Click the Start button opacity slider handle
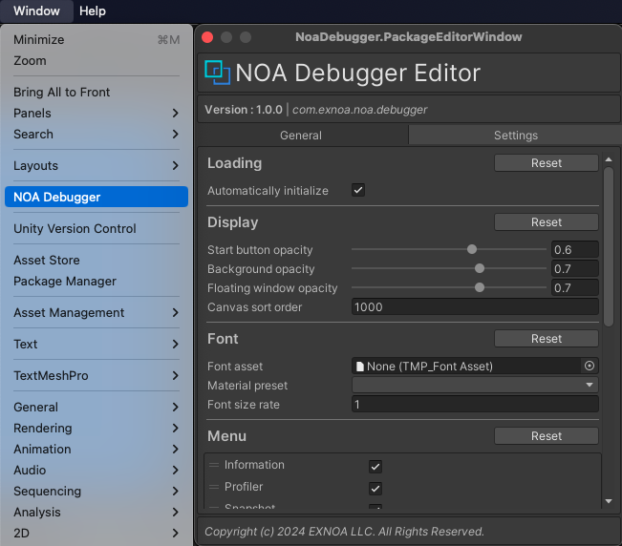Image resolution: width=622 pixels, height=546 pixels. (472, 249)
